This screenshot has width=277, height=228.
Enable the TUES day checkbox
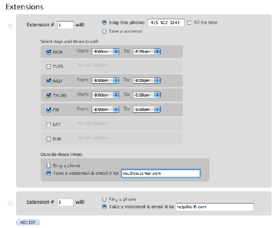[x=49, y=67]
